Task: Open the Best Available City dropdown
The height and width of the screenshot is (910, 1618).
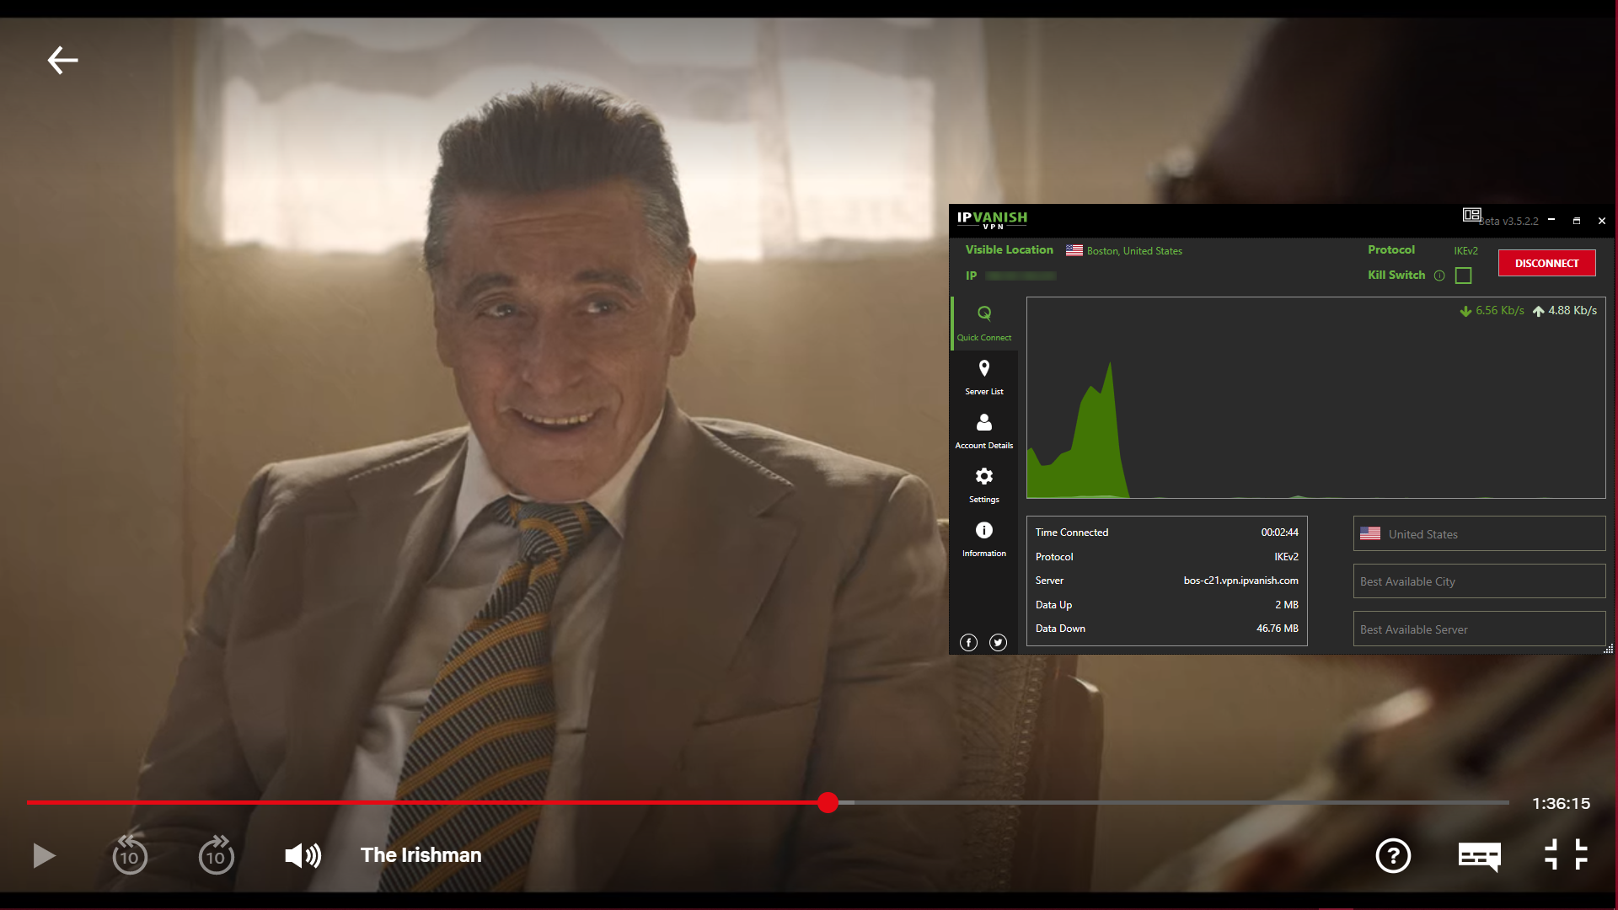Action: coord(1479,581)
